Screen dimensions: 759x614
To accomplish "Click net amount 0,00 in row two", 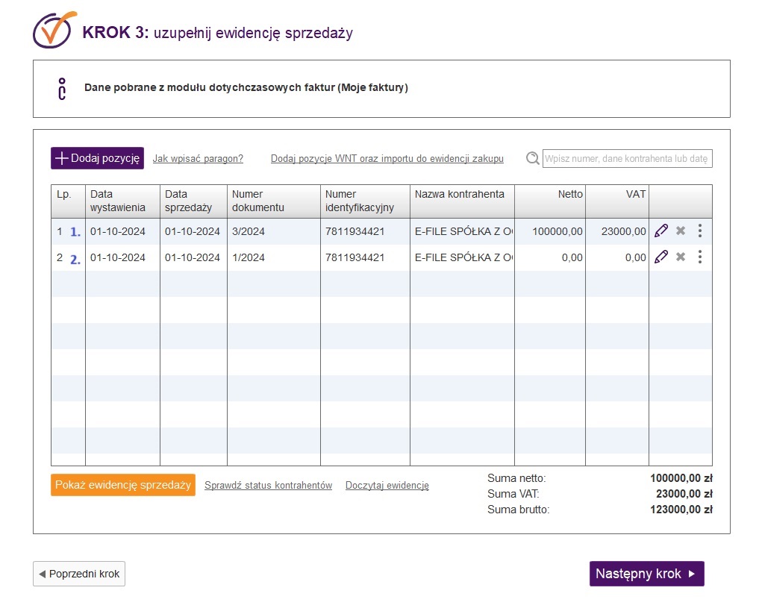I will (x=572, y=258).
